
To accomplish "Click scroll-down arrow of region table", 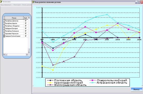I will pos(29,52).
